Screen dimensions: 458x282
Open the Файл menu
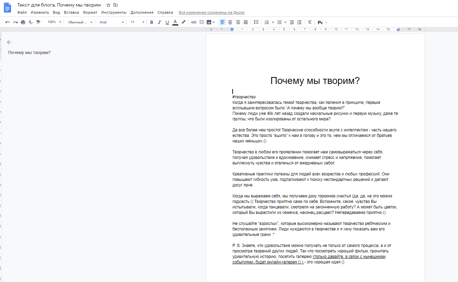(22, 12)
